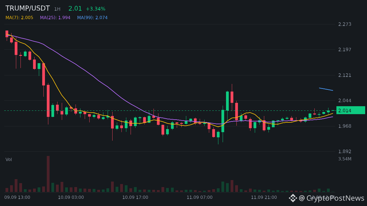This screenshot has width=367, height=206.
Task: Click the 10.09 17:00 time axis label
Action: (x=135, y=197)
